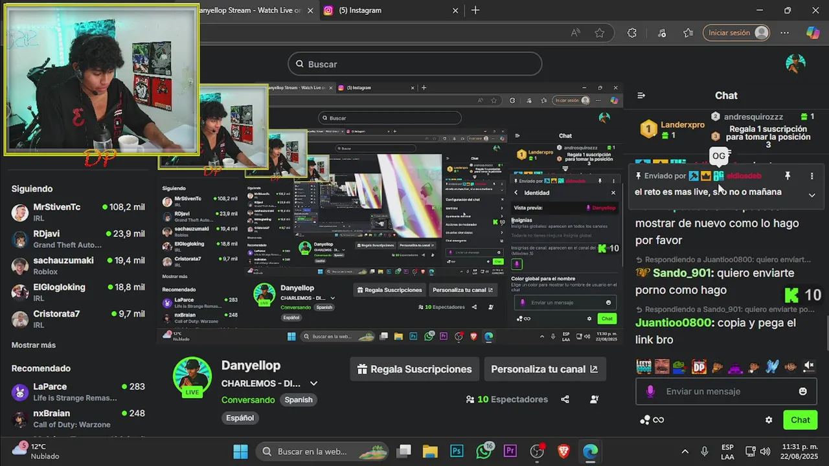The height and width of the screenshot is (466, 829).
Task: Open pinned message three-dot options
Action: coord(812,176)
